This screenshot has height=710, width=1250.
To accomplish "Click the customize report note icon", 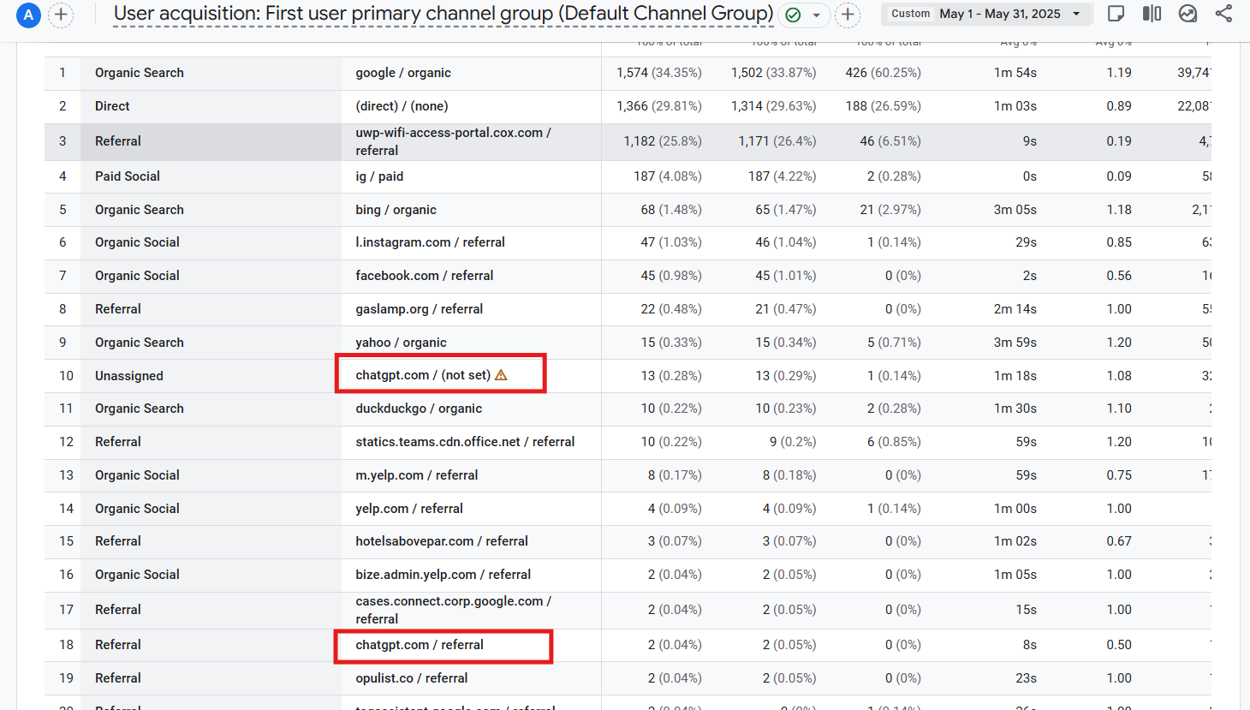I will click(x=1116, y=14).
